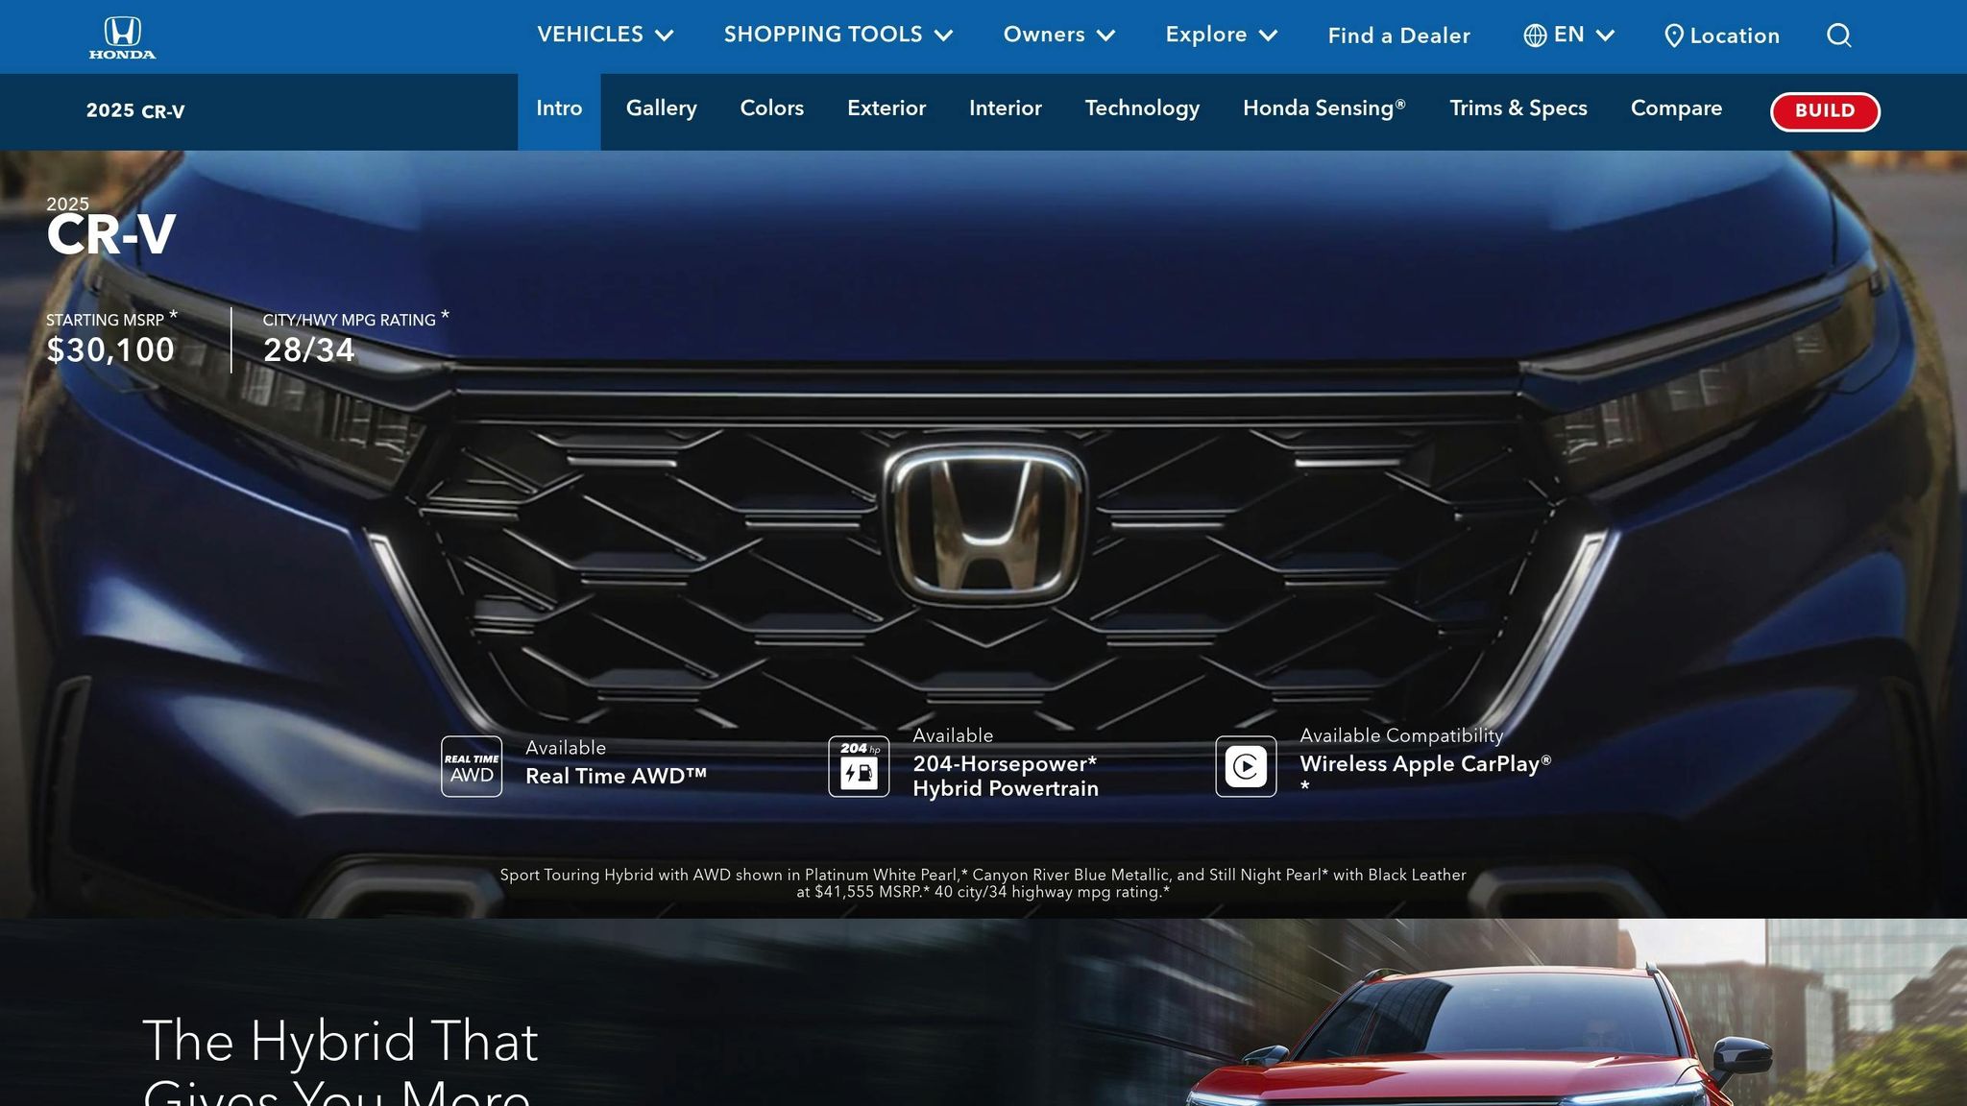
Task: Click the Sport Touring Hybrid disclaimer text
Action: [983, 883]
